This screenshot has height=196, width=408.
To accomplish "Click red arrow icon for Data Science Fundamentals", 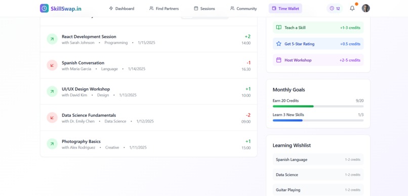I will pos(52,117).
